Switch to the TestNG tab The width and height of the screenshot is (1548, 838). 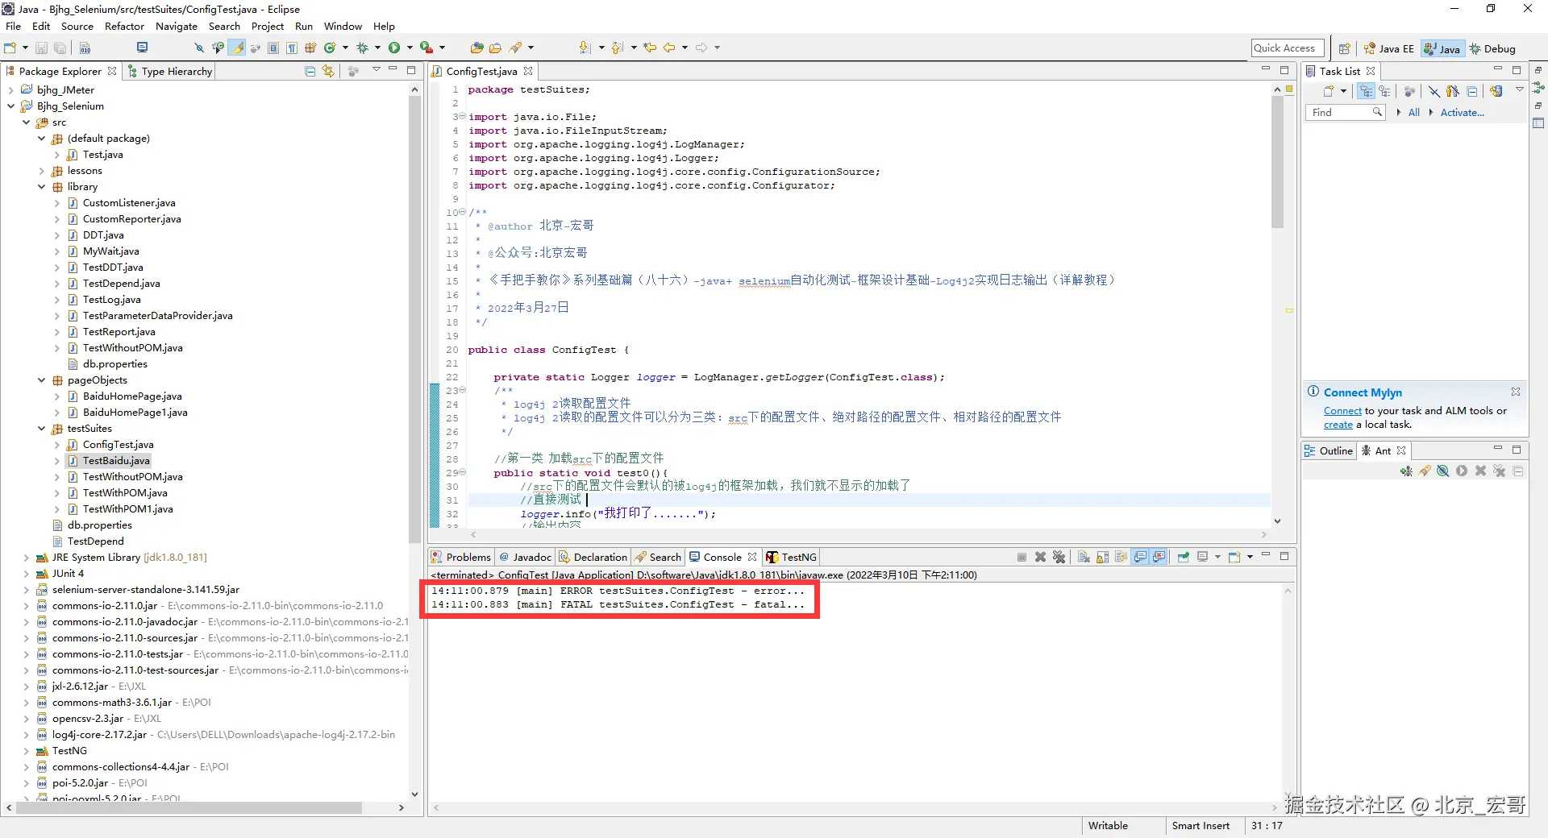791,557
